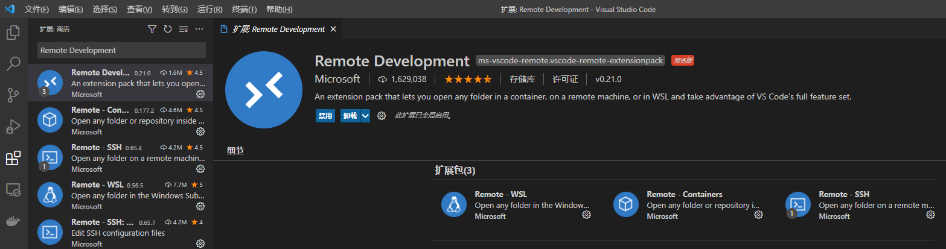Click Remote - Containers cube icon in extension pack

(x=626, y=204)
